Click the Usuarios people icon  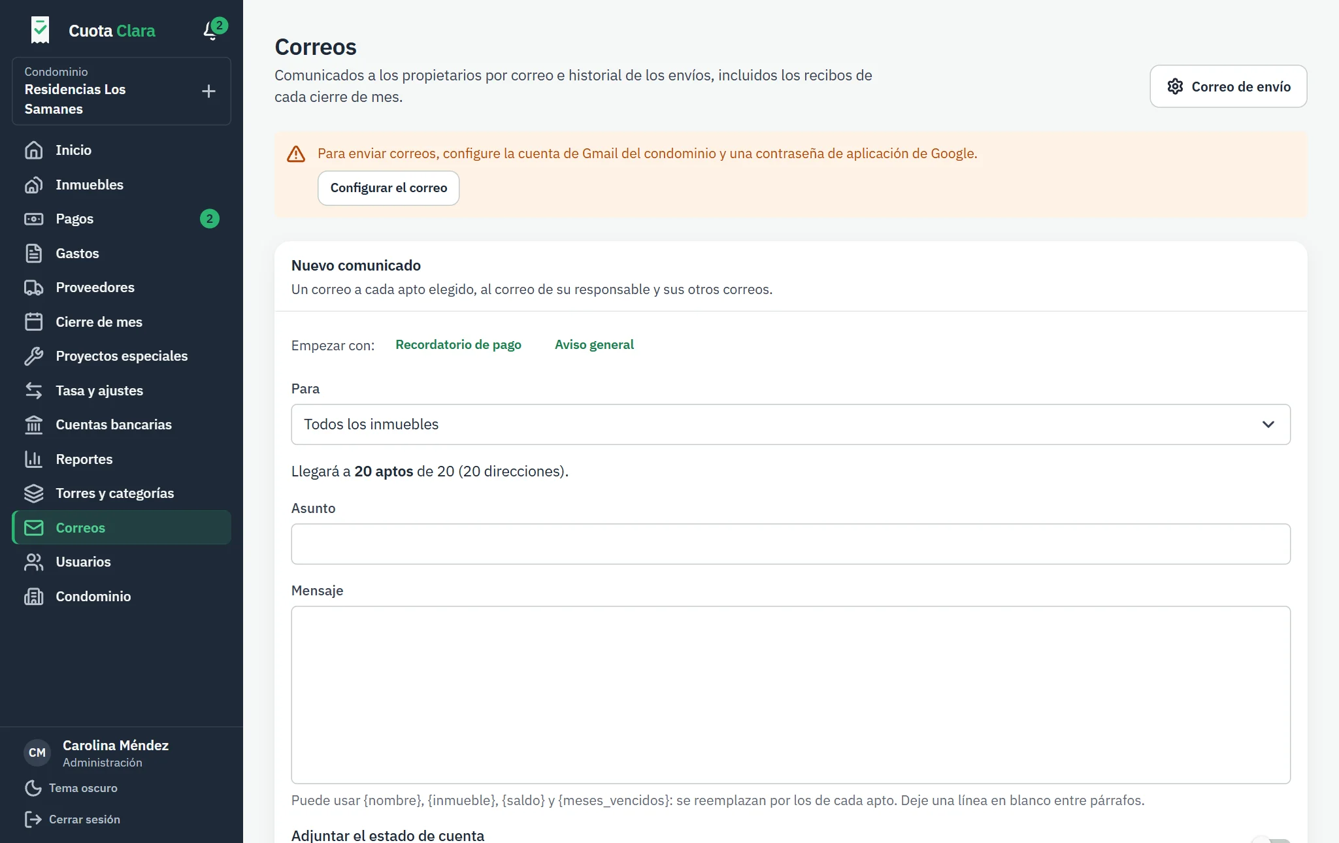34,562
